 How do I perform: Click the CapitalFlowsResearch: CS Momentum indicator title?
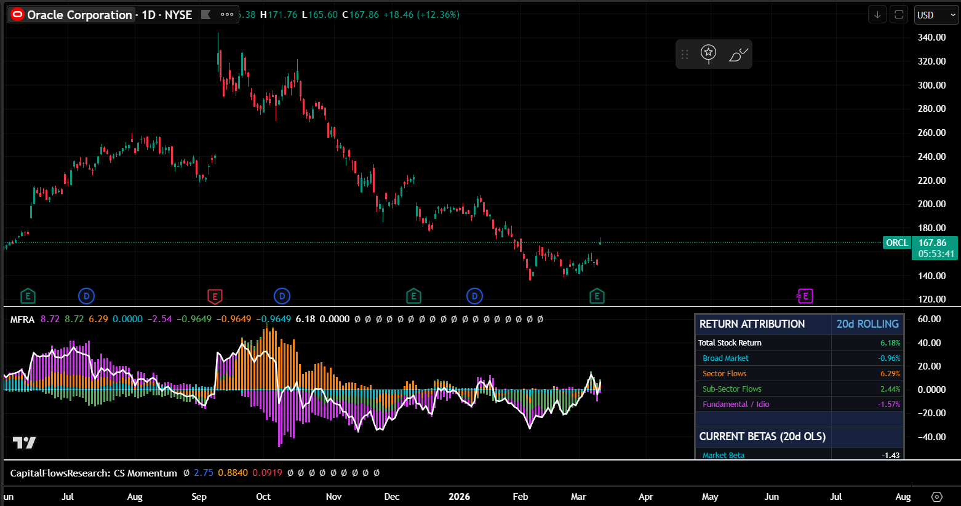(94, 473)
